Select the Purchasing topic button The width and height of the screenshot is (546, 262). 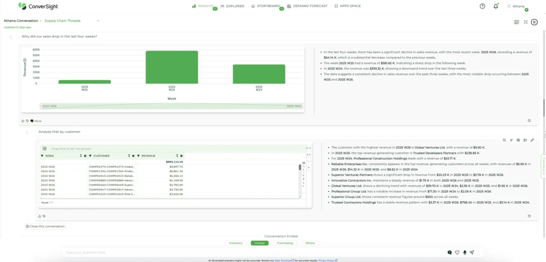pos(285,243)
